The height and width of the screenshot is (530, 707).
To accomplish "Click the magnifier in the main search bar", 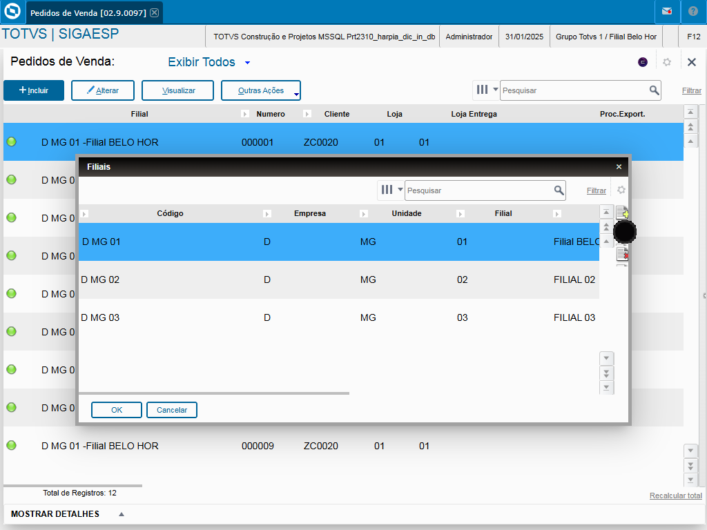I will pos(654,90).
